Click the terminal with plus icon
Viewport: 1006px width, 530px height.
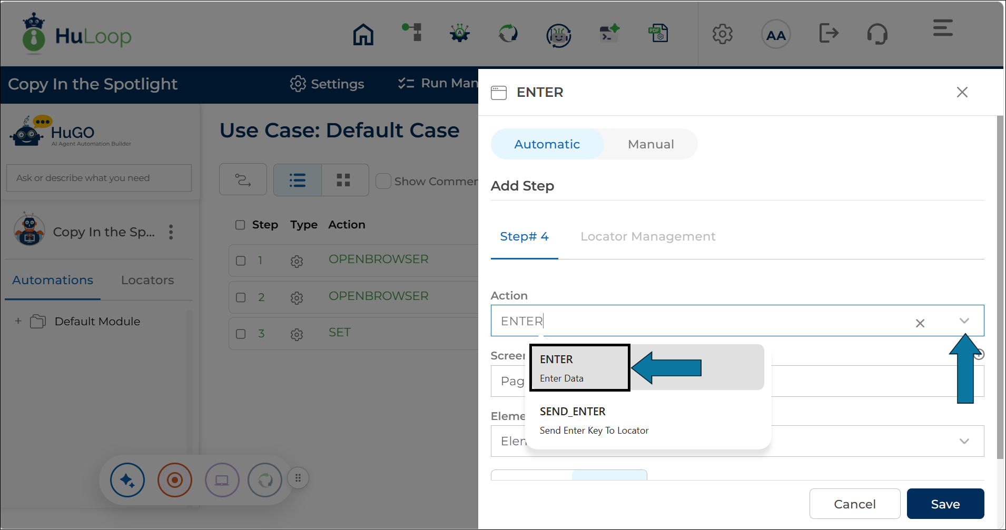point(610,33)
